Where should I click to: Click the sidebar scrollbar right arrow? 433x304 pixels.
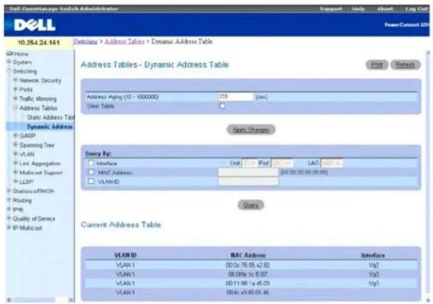71,300
